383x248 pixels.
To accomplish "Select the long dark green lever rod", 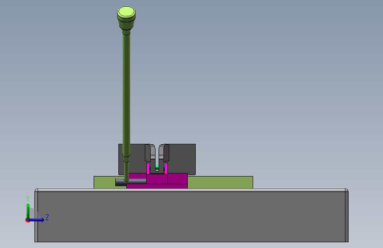I will [x=126, y=95].
